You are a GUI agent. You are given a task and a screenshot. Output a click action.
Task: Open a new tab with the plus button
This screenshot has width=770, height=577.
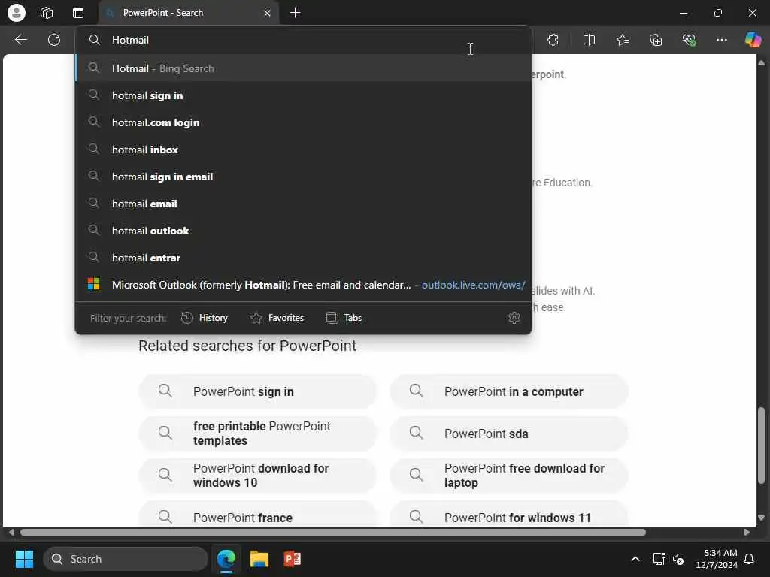pyautogui.click(x=295, y=13)
